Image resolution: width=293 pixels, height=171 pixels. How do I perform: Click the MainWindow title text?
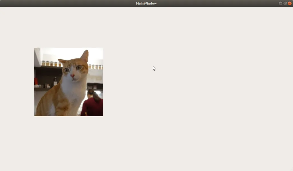pyautogui.click(x=146, y=3)
